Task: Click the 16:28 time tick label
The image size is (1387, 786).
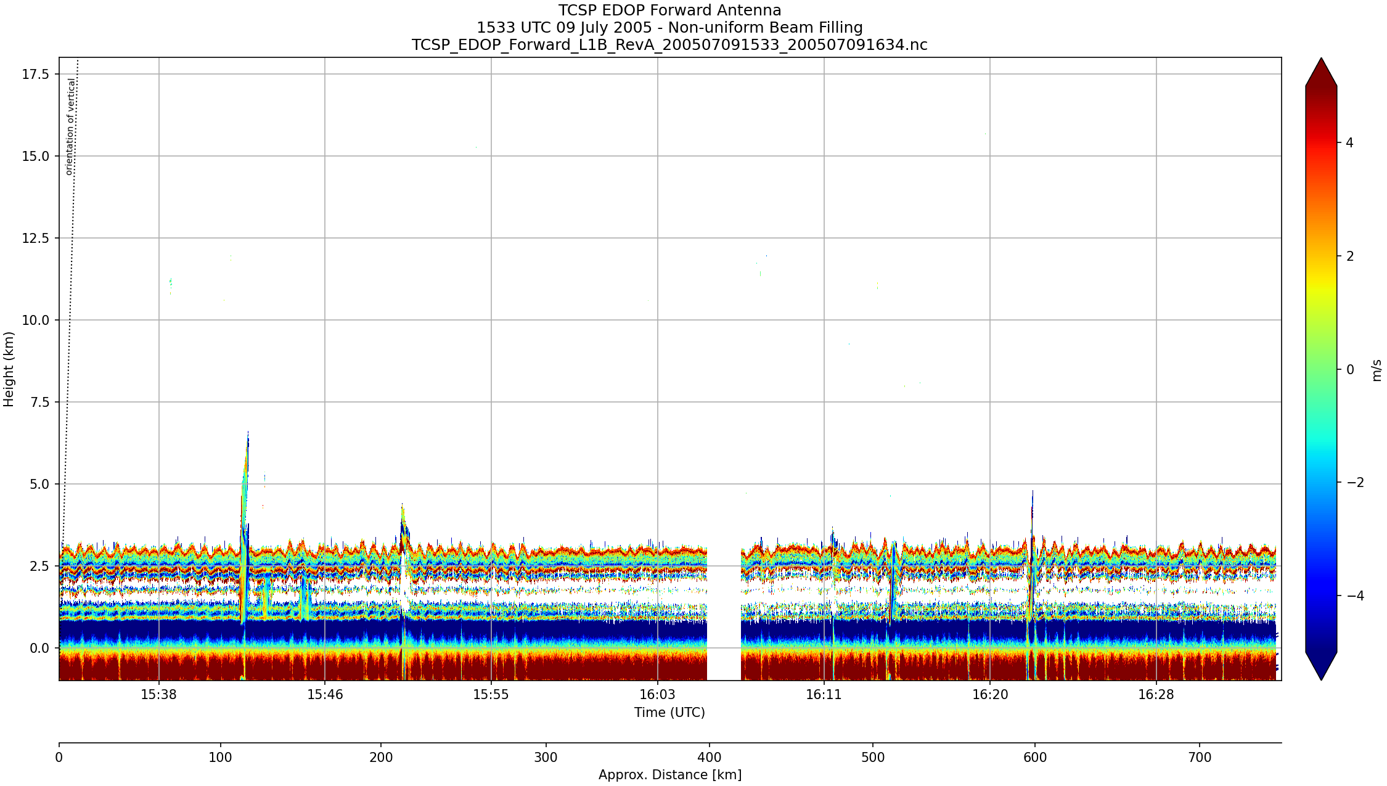Action: click(x=1156, y=695)
